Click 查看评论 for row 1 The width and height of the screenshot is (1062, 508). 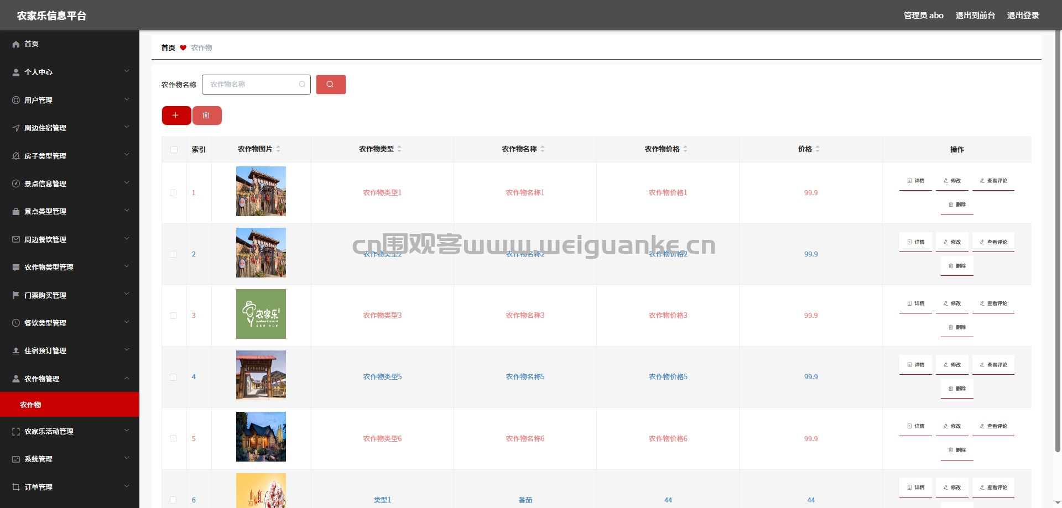click(x=993, y=181)
